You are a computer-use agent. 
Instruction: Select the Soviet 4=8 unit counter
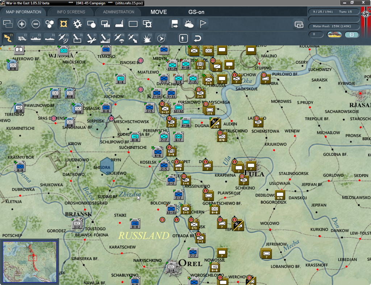(x=179, y=166)
